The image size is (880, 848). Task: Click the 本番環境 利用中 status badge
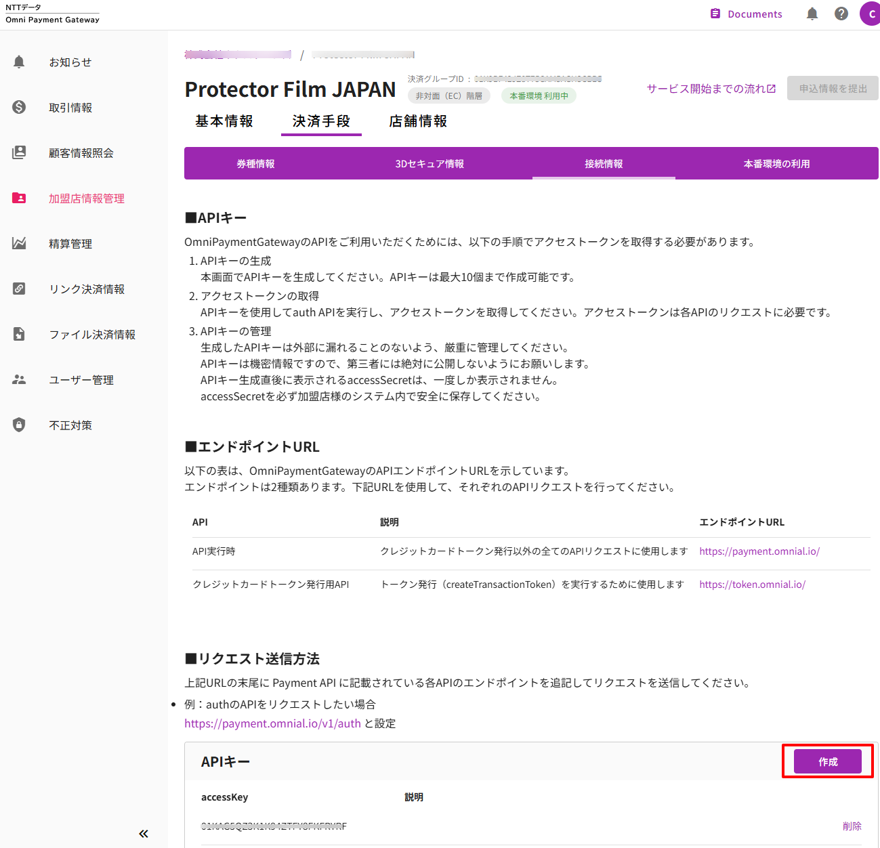pos(539,96)
